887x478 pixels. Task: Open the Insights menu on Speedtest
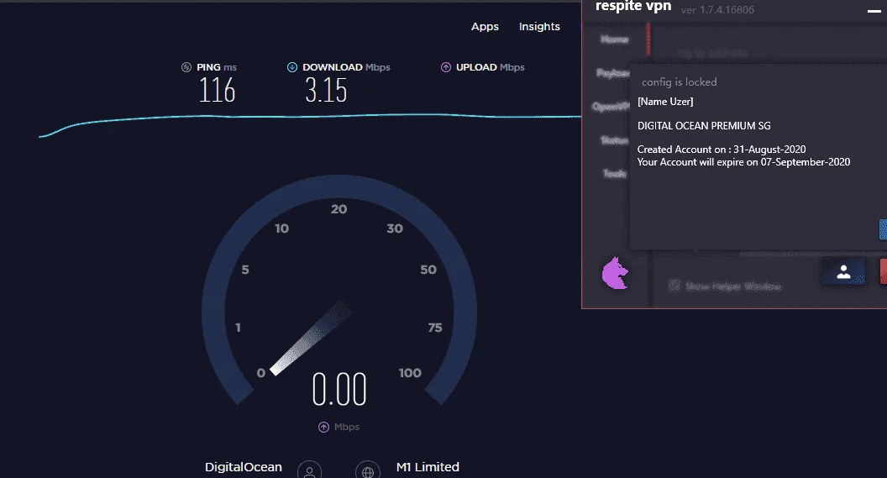point(539,27)
